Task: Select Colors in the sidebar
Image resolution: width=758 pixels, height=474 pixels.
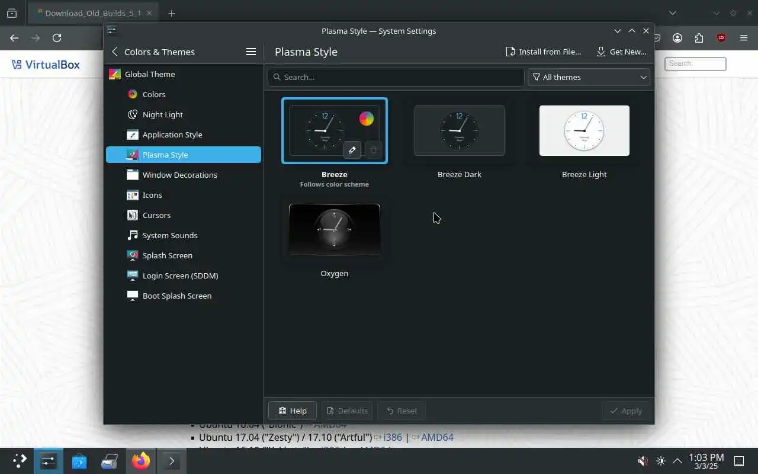Action: coord(184,94)
